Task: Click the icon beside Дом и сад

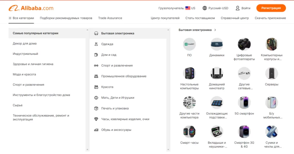Action: point(96,55)
